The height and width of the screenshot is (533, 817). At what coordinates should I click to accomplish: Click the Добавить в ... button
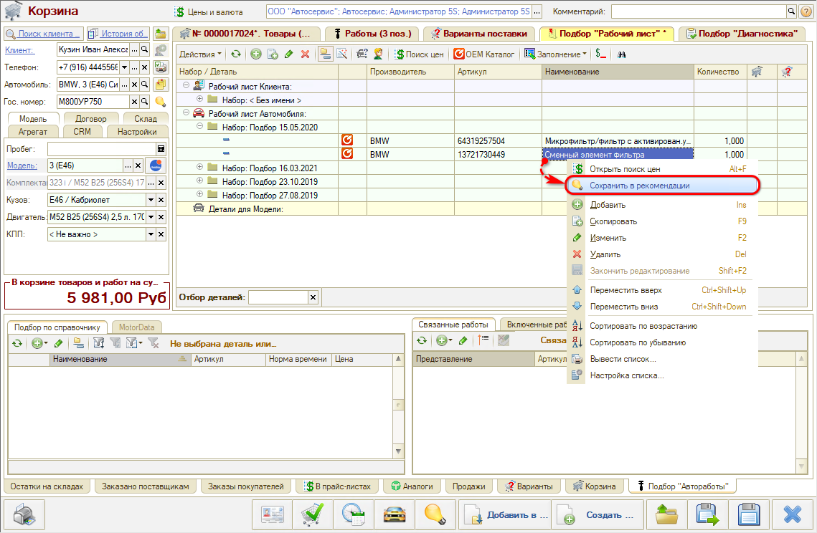(x=504, y=515)
